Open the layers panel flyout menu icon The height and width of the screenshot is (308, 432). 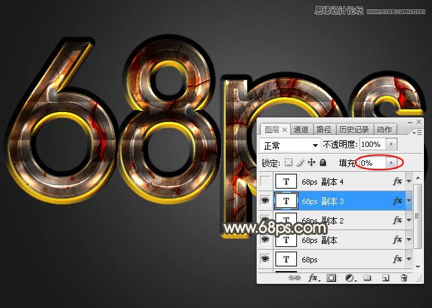coord(417,133)
